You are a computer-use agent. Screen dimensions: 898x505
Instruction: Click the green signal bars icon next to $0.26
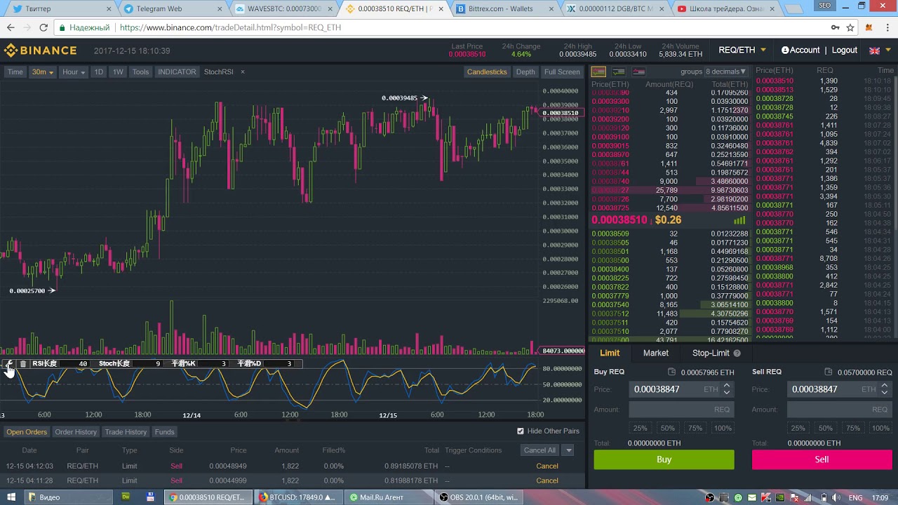click(739, 220)
